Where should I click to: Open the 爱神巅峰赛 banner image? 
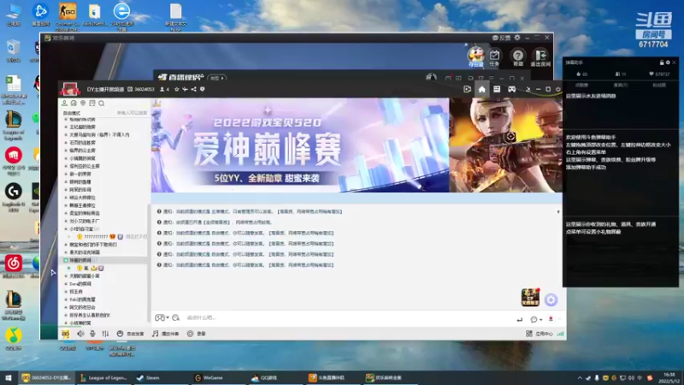[x=300, y=145]
